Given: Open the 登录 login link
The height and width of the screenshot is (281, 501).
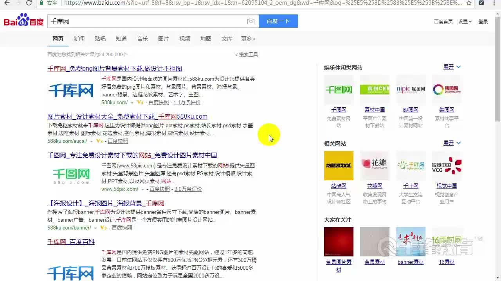Looking at the screenshot, I should (x=483, y=21).
